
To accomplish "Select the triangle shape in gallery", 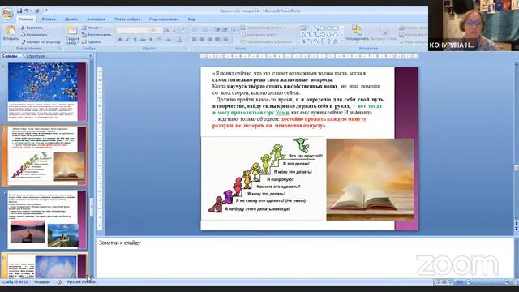I will tap(303, 35).
